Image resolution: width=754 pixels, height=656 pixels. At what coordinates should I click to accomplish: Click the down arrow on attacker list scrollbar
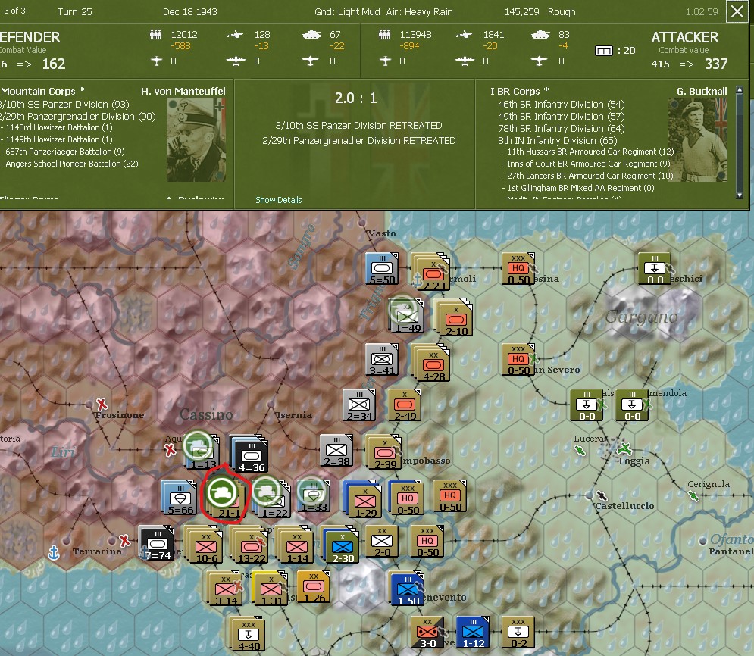[x=740, y=195]
